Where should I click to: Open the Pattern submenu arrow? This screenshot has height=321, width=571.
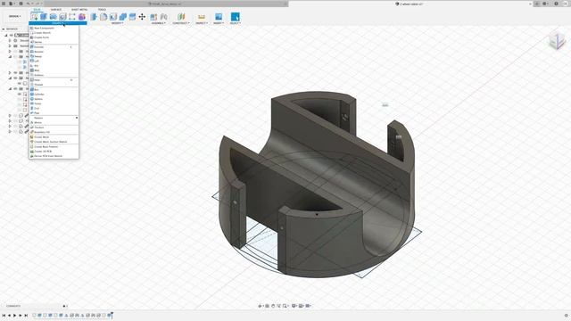pyautogui.click(x=77, y=118)
